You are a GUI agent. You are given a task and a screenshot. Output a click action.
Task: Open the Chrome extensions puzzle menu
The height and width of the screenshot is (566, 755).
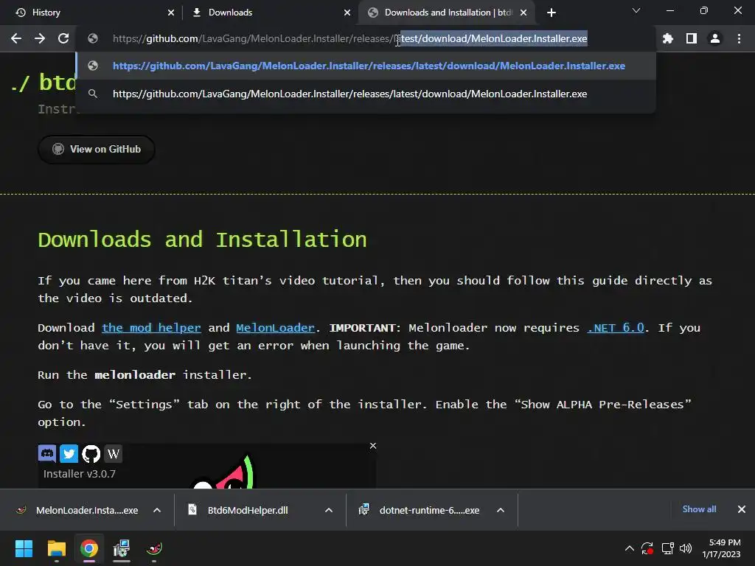668,38
